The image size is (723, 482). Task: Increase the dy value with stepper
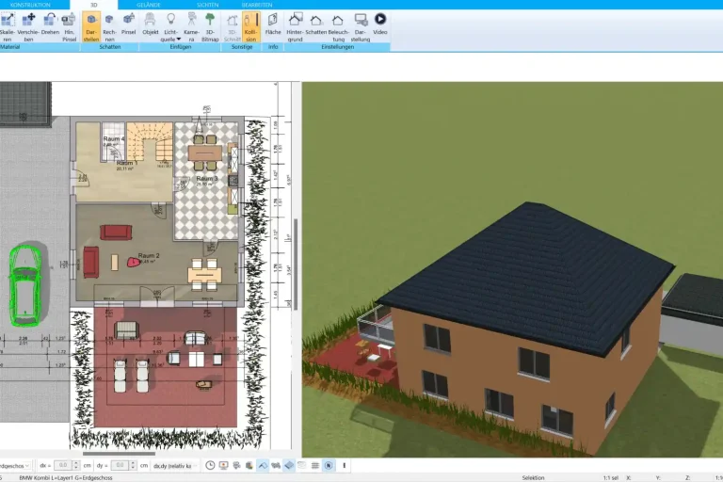click(133, 463)
